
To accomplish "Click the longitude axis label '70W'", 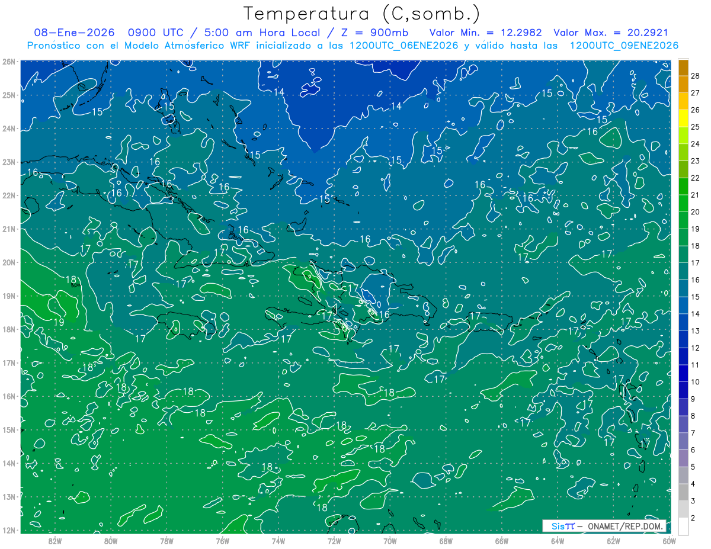I will coord(390,541).
